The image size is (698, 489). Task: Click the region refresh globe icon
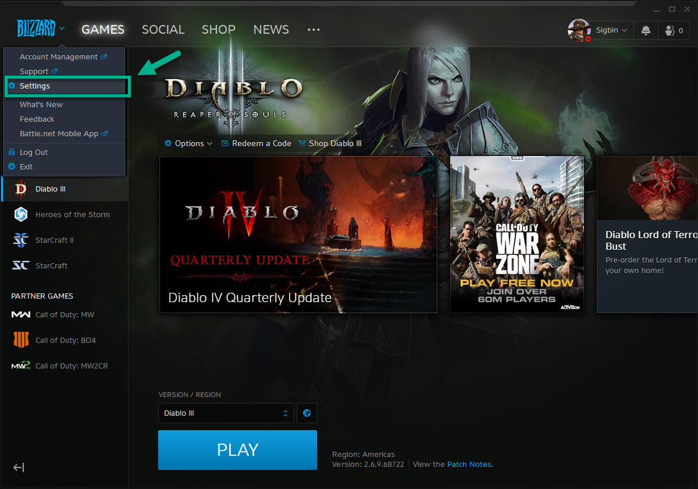[307, 413]
